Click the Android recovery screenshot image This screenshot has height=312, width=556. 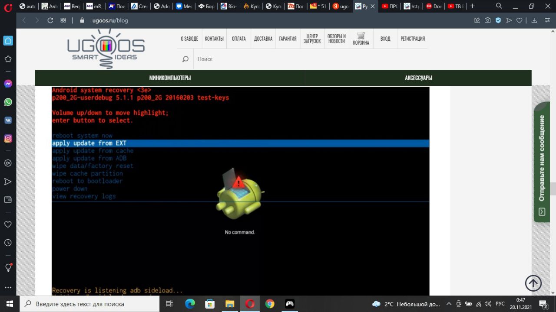point(240,191)
